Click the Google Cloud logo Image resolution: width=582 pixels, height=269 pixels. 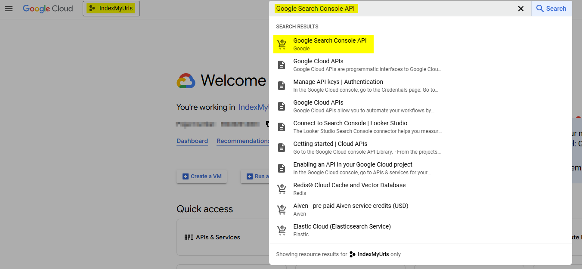pos(48,9)
